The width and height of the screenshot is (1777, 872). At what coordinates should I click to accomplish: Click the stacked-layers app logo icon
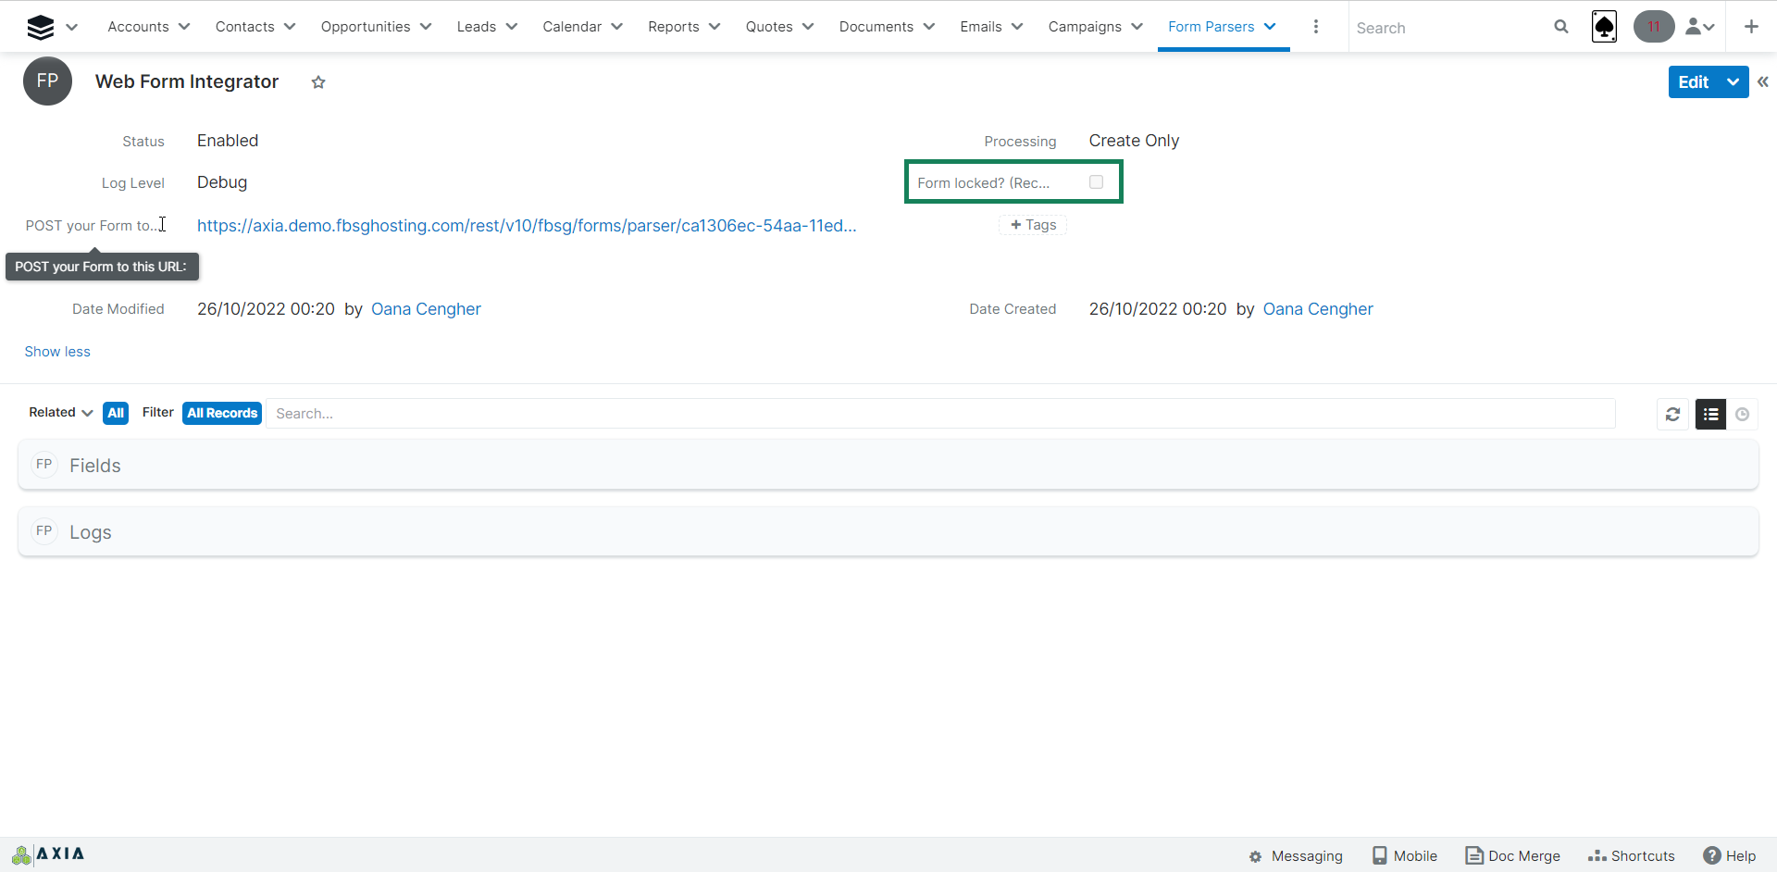[40, 27]
